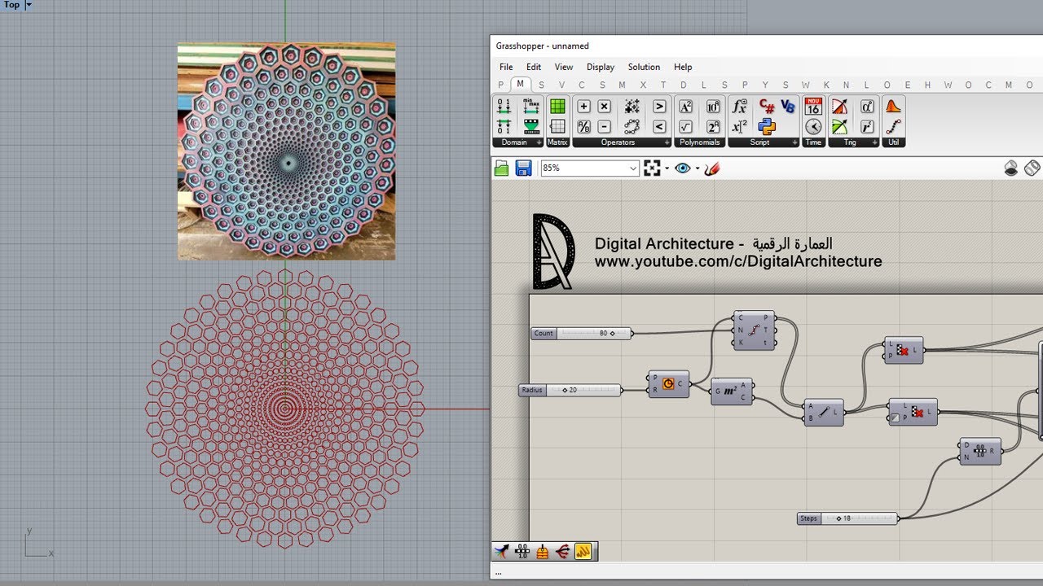Click the reference photo in Rhino viewport

286,151
